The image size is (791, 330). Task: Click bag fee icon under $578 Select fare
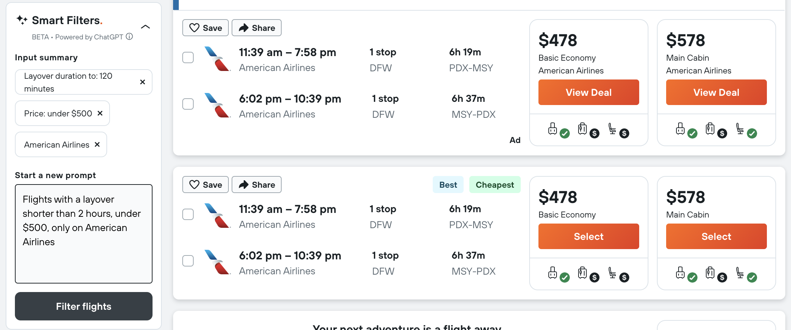coord(716,274)
